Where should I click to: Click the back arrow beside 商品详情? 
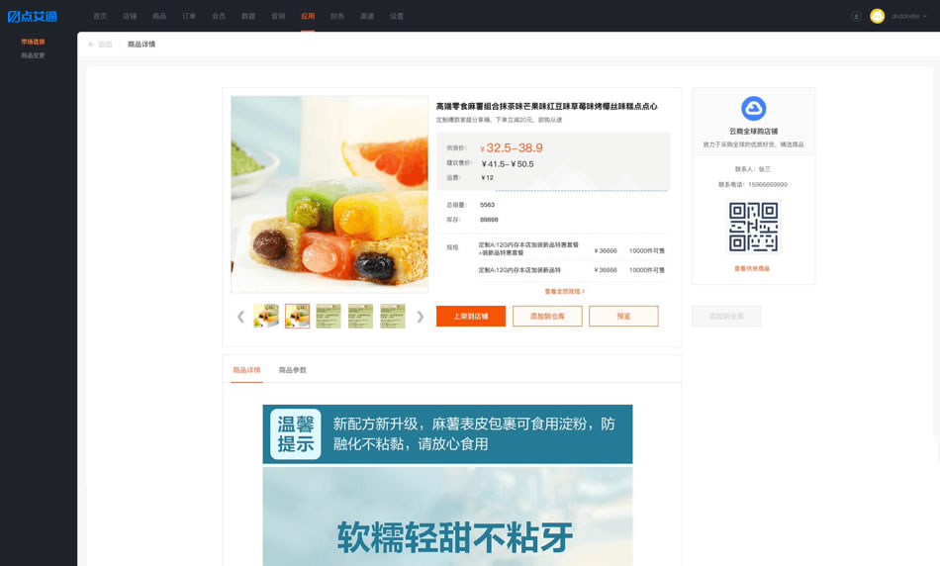tap(91, 45)
